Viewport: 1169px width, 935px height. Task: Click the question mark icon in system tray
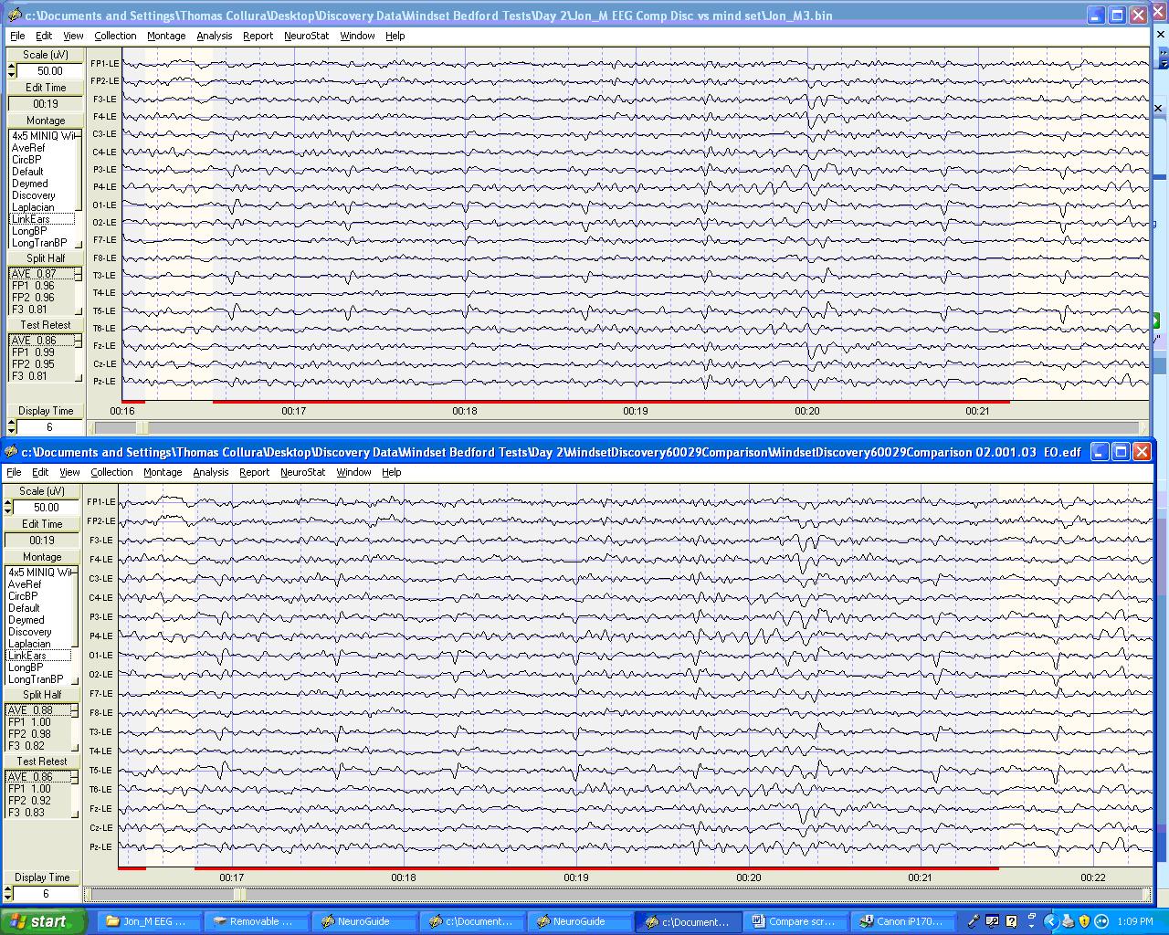pyautogui.click(x=1011, y=921)
